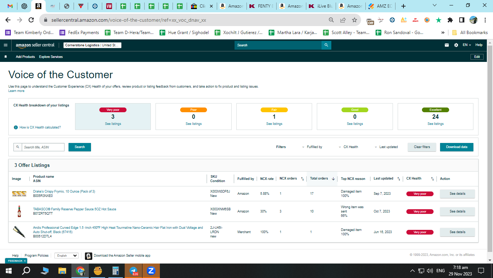Switch to the FENTY browser tab
493x278 pixels.
[262, 6]
